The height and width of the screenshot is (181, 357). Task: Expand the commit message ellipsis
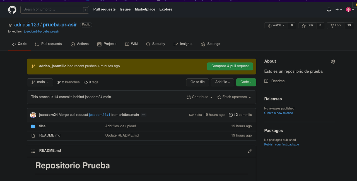[x=144, y=115]
